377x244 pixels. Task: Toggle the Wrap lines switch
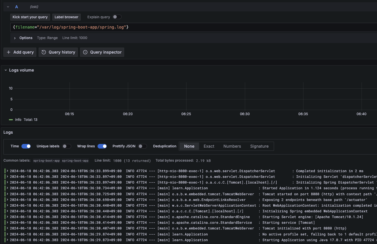click(102, 146)
